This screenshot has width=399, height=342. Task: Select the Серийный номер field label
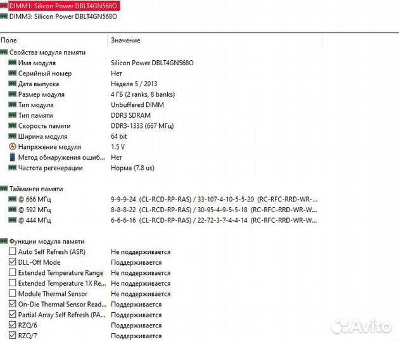[45, 73]
